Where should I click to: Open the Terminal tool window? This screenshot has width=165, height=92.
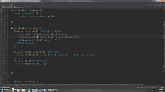[x=19, y=86]
